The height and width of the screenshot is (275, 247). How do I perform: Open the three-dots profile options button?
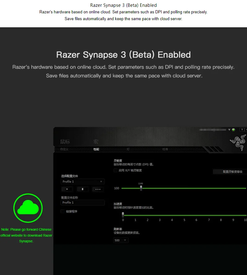[98, 189]
